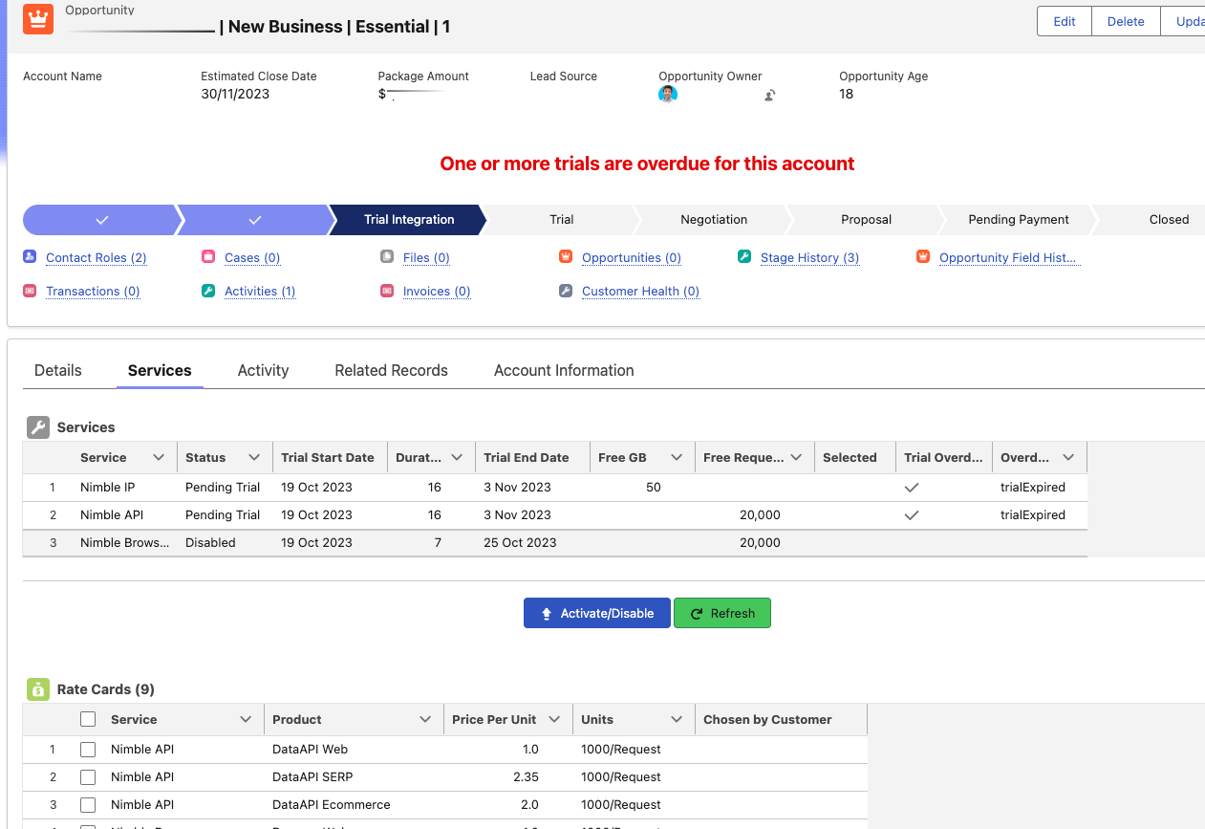1205x829 pixels.
Task: Open the Service column menu in Services table
Action: coord(159,458)
